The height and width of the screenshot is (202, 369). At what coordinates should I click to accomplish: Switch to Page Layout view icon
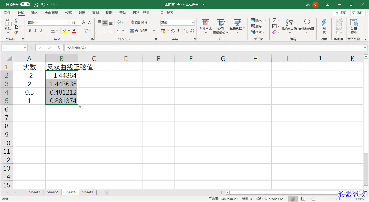[303, 199]
